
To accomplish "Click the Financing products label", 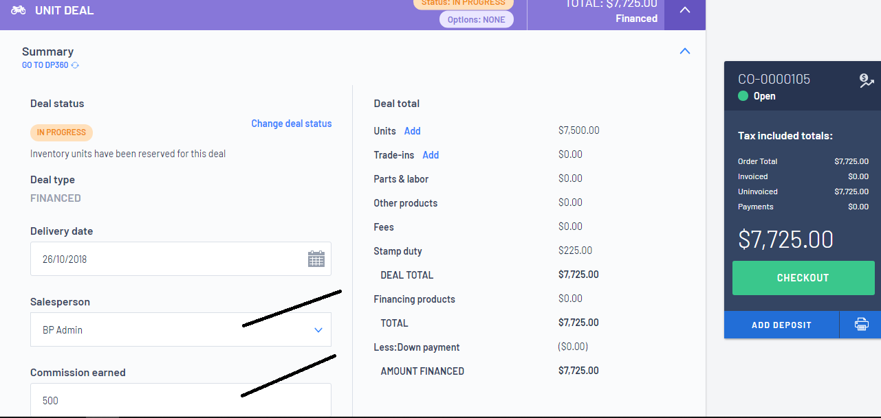I will pyautogui.click(x=415, y=299).
